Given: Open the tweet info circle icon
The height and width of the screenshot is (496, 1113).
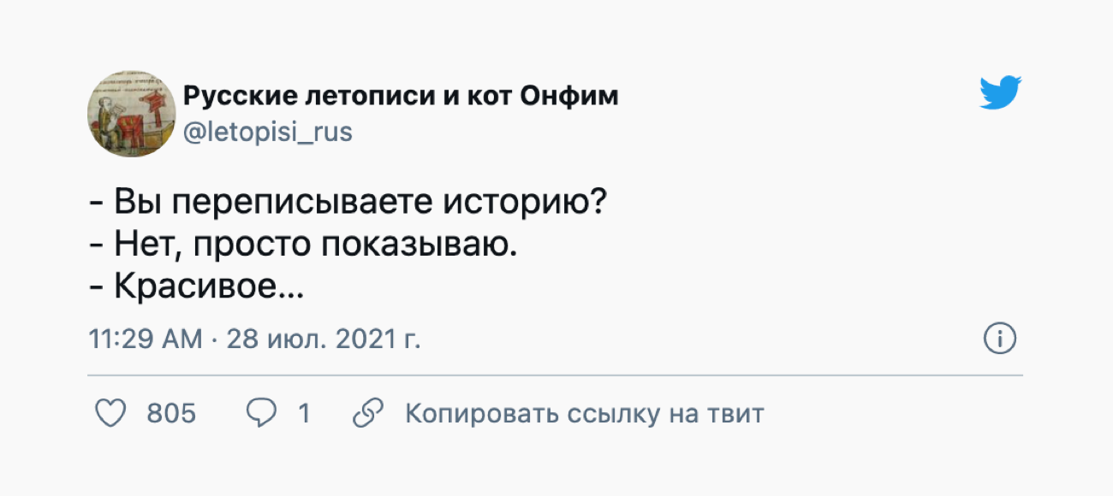Looking at the screenshot, I should tap(999, 340).
